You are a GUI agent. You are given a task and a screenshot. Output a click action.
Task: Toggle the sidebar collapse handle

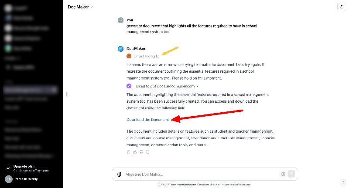pos(67,94)
